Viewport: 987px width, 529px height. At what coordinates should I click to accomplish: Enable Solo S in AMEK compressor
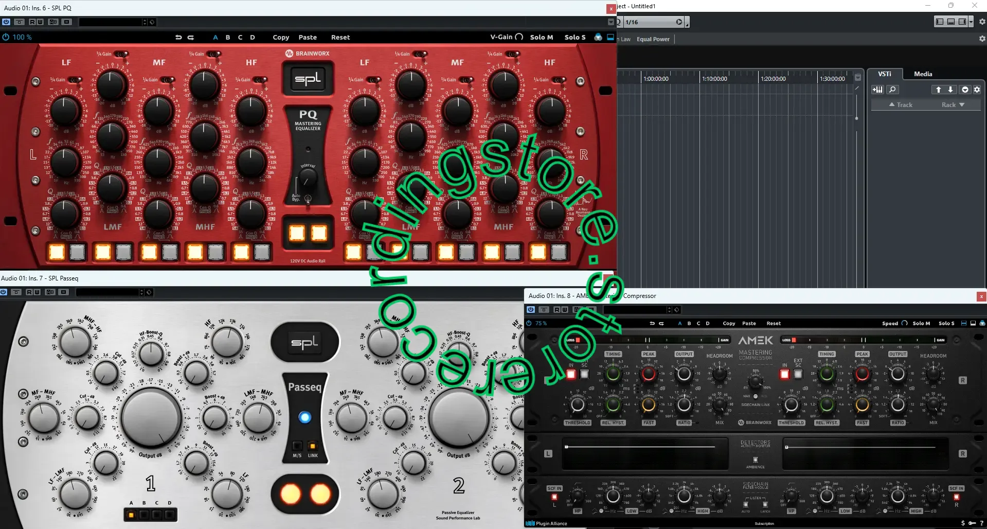(x=946, y=323)
